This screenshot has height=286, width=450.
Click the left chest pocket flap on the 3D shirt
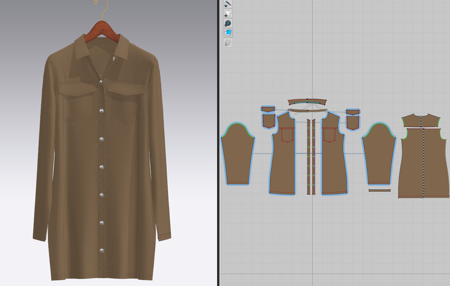point(77,88)
